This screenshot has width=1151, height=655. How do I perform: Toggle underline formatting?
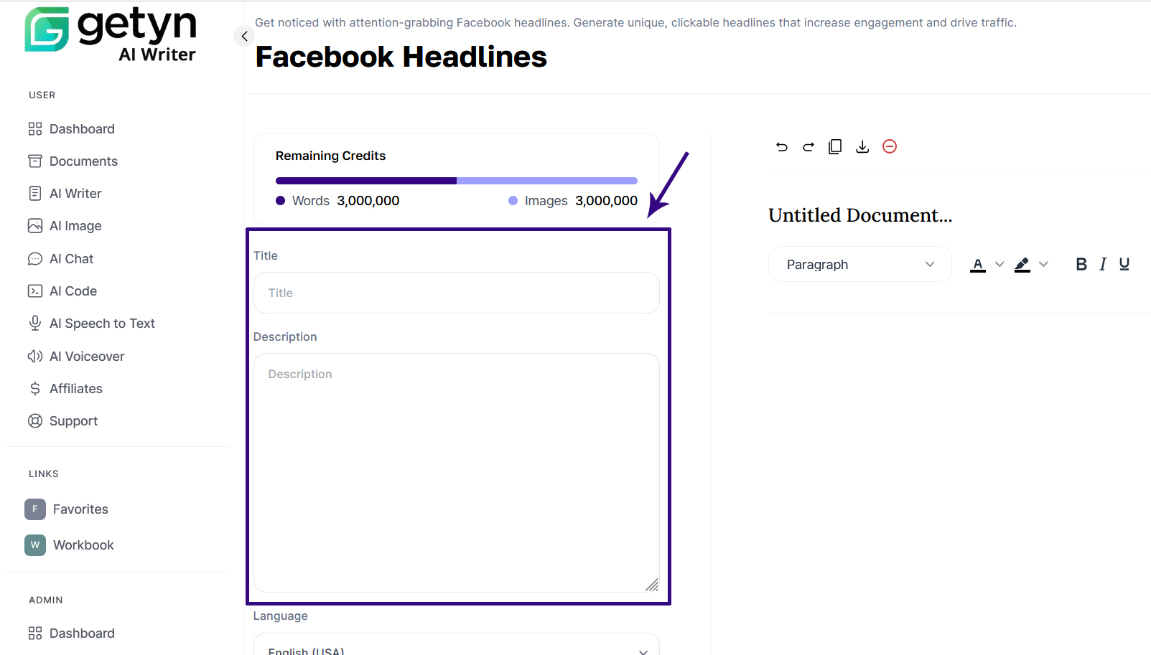1124,264
